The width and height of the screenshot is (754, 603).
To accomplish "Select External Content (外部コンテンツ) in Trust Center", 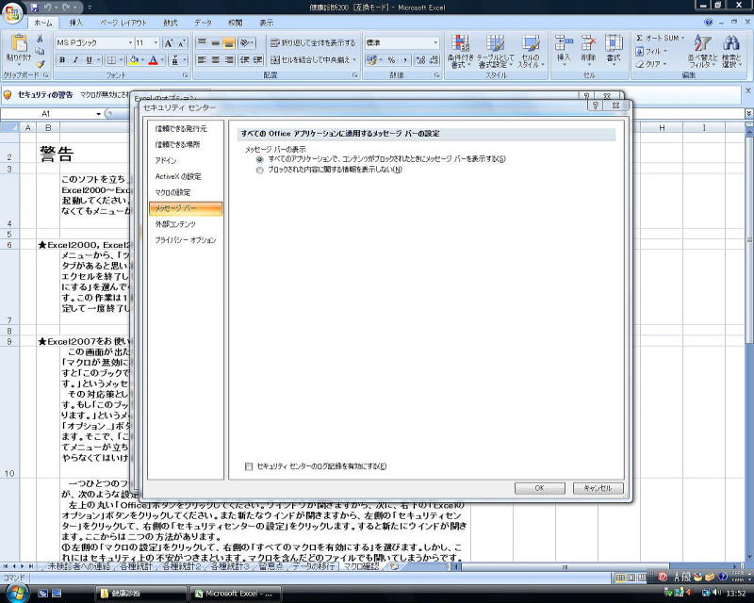I will [185, 224].
